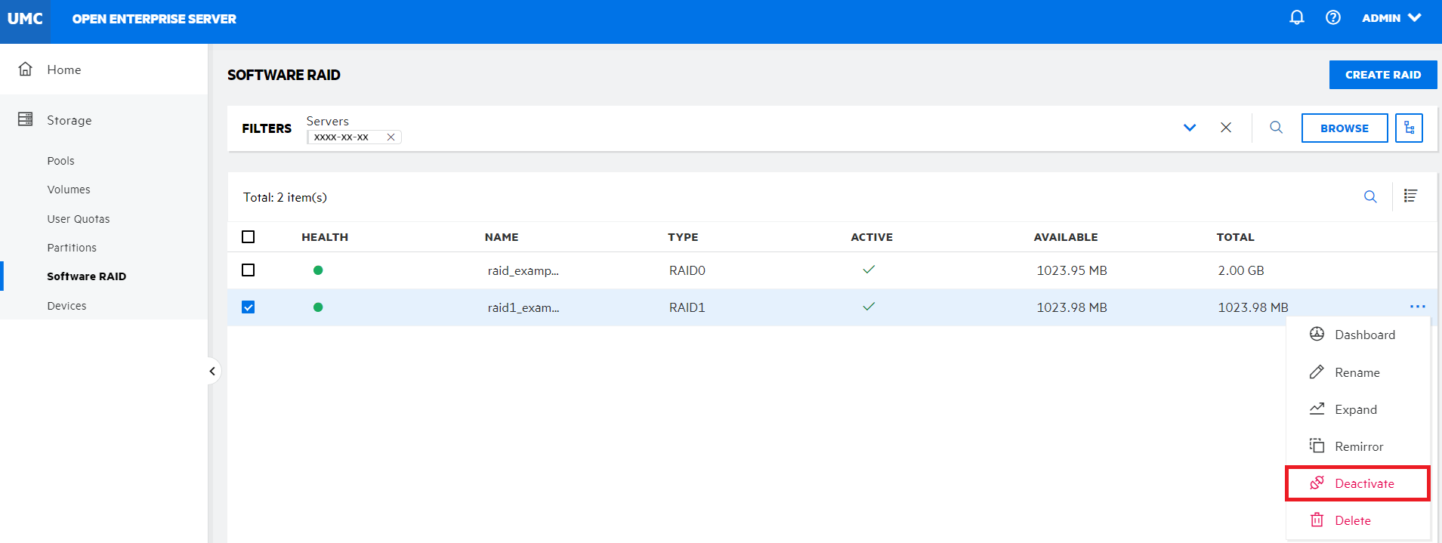
Task: Click the search icon in the filters bar
Action: coord(1276,128)
